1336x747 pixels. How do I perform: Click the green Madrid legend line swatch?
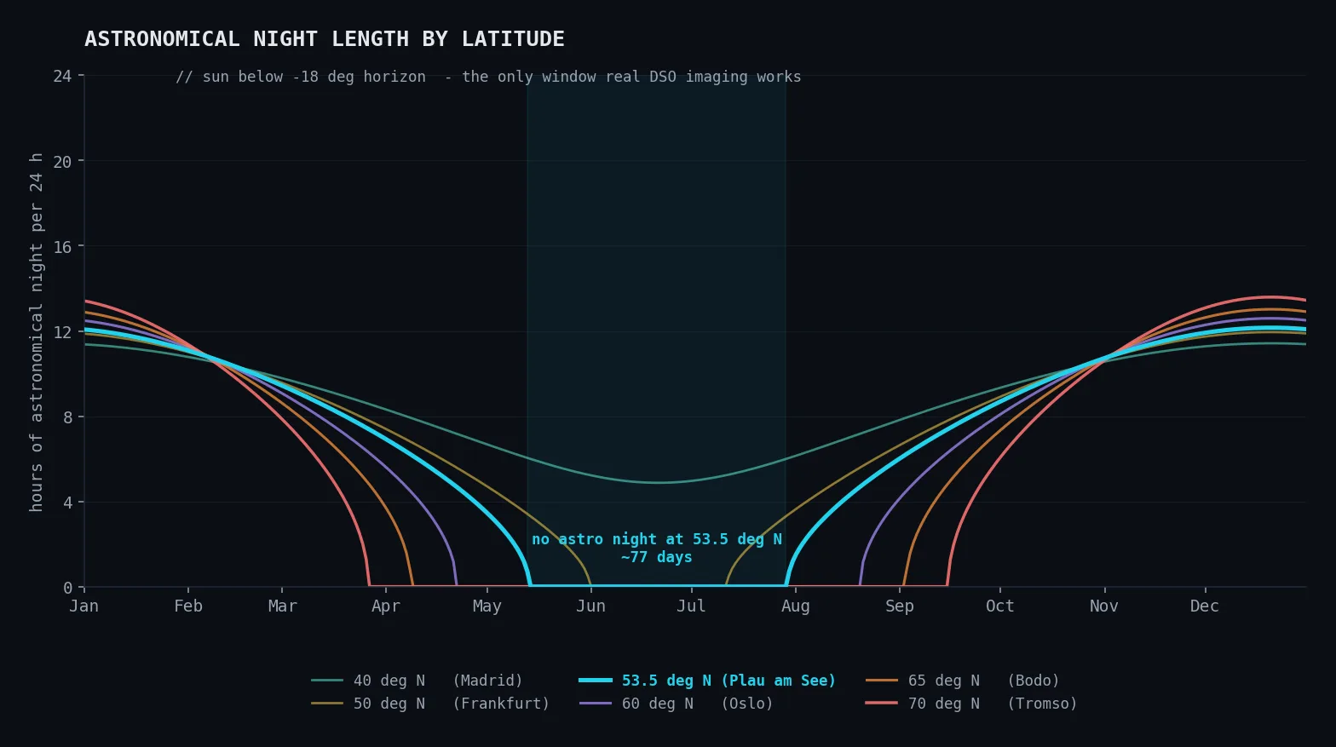tap(327, 681)
